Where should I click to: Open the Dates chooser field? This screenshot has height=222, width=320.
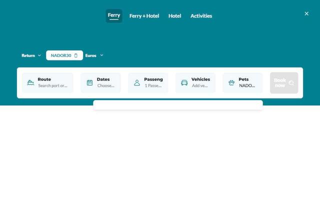point(101,82)
